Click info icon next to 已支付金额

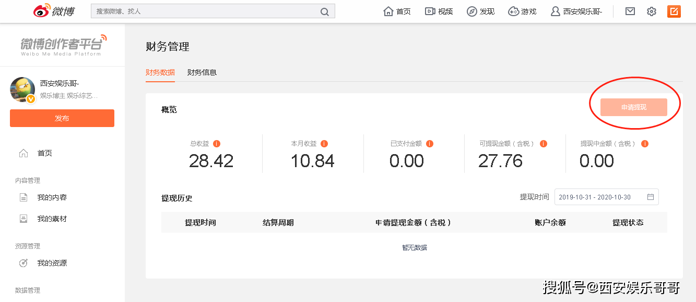pos(430,144)
